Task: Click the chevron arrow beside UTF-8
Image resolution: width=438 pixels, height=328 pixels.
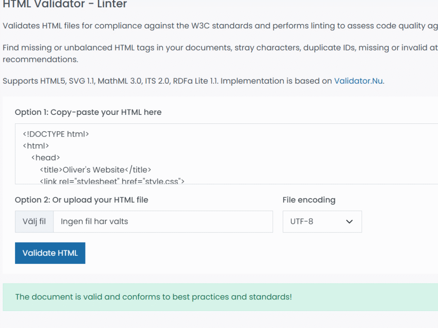Action: [349, 222]
